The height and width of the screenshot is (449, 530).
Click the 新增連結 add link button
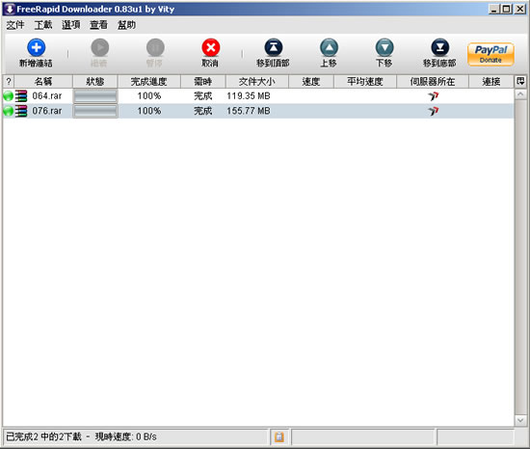click(36, 53)
